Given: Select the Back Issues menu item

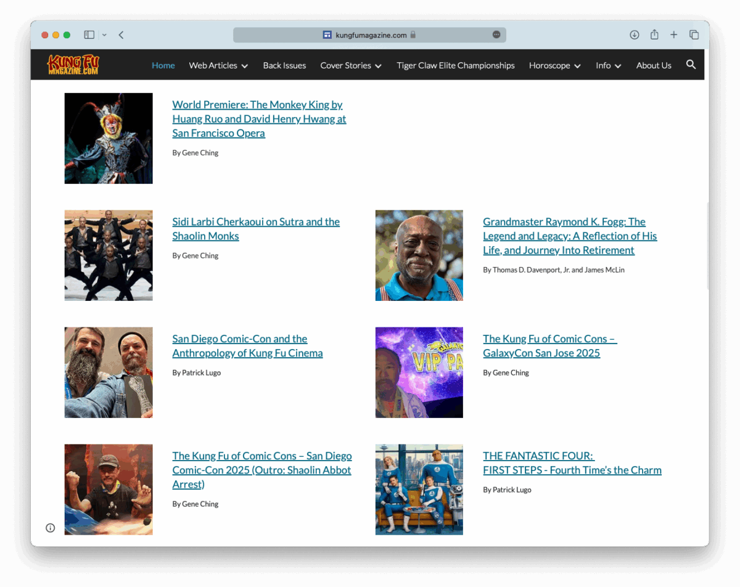Looking at the screenshot, I should (284, 65).
